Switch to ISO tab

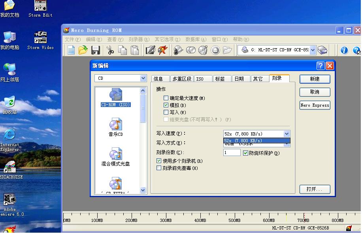(203, 79)
